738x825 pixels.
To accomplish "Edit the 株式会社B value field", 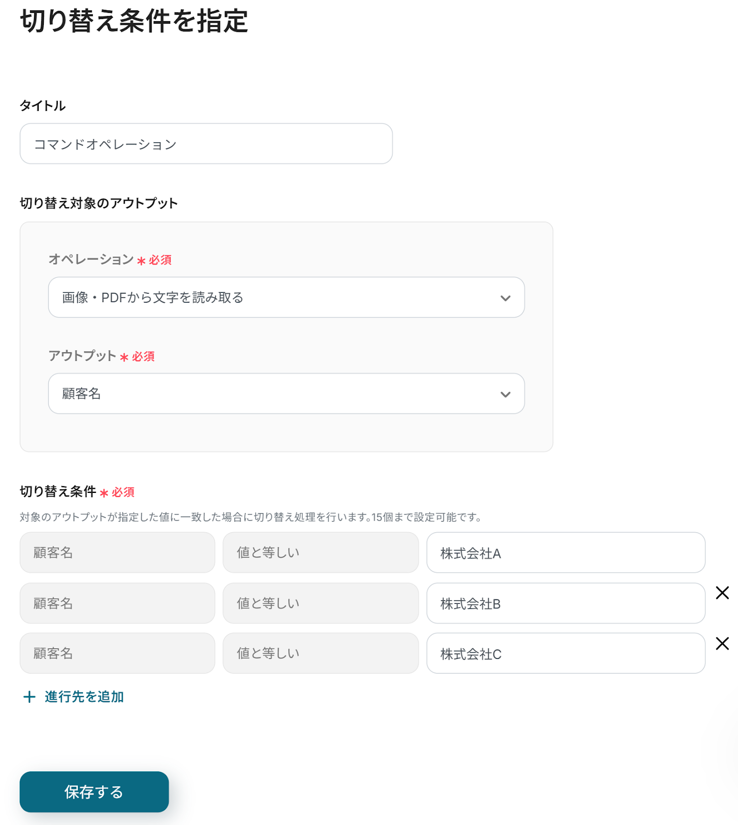I will point(566,603).
